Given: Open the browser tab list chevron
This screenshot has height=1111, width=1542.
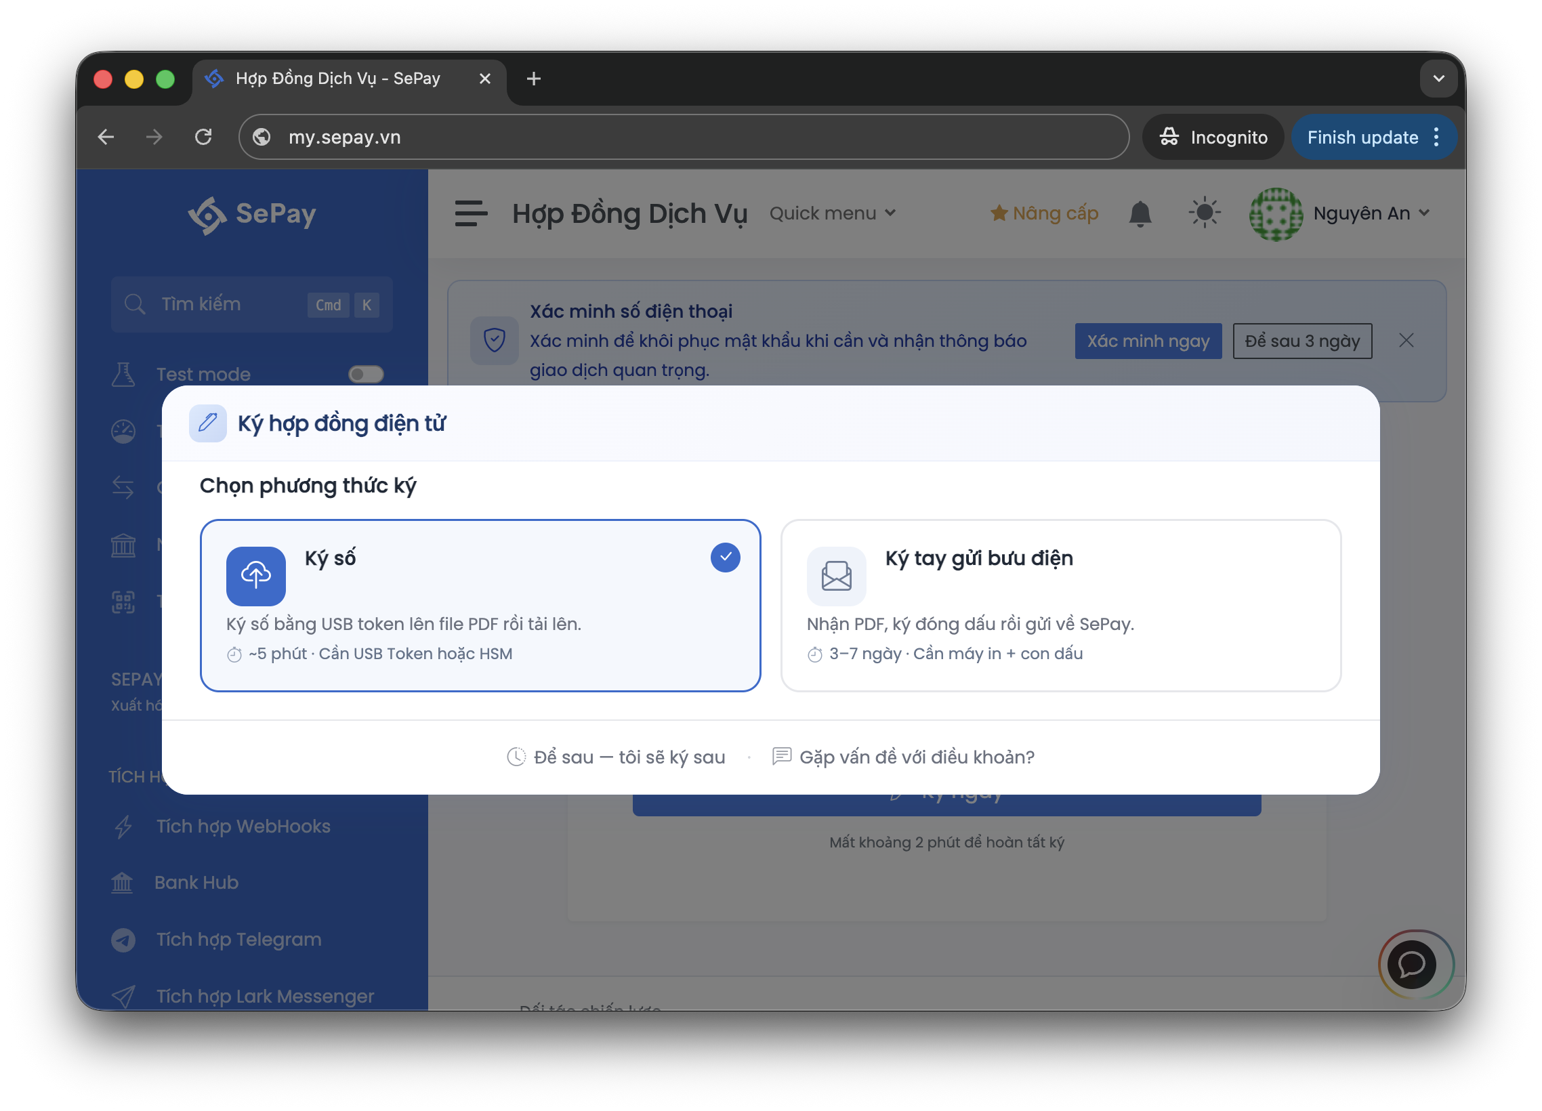Looking at the screenshot, I should tap(1438, 79).
